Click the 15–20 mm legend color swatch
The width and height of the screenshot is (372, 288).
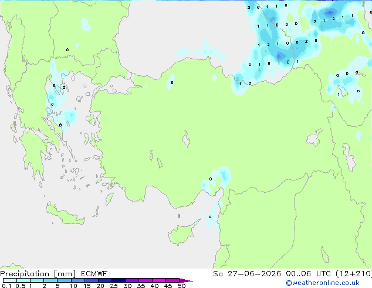click(x=92, y=280)
